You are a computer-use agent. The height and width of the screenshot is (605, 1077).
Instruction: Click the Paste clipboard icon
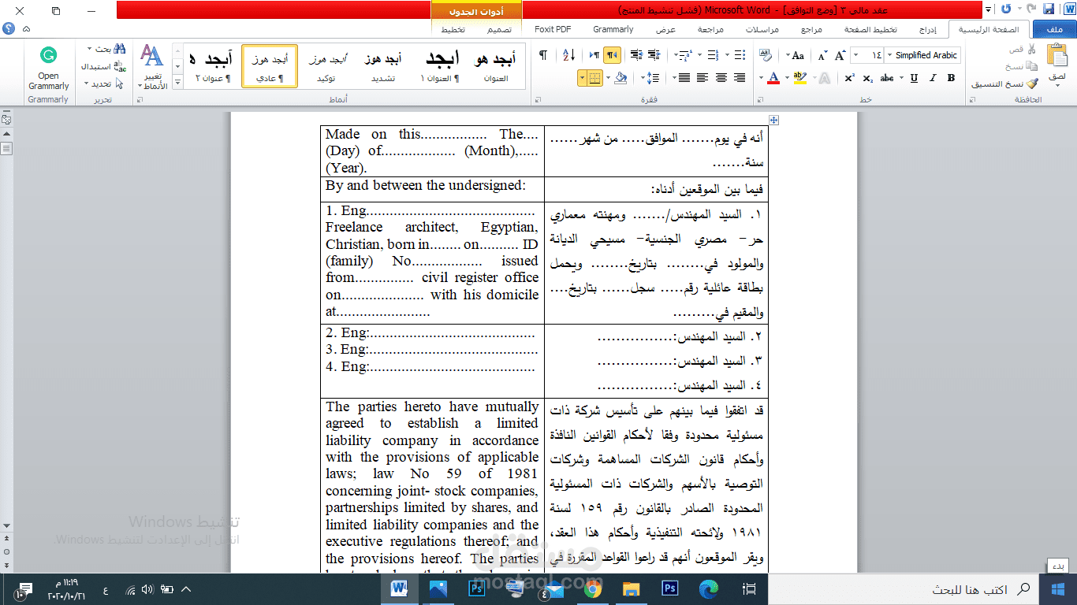click(x=1057, y=55)
